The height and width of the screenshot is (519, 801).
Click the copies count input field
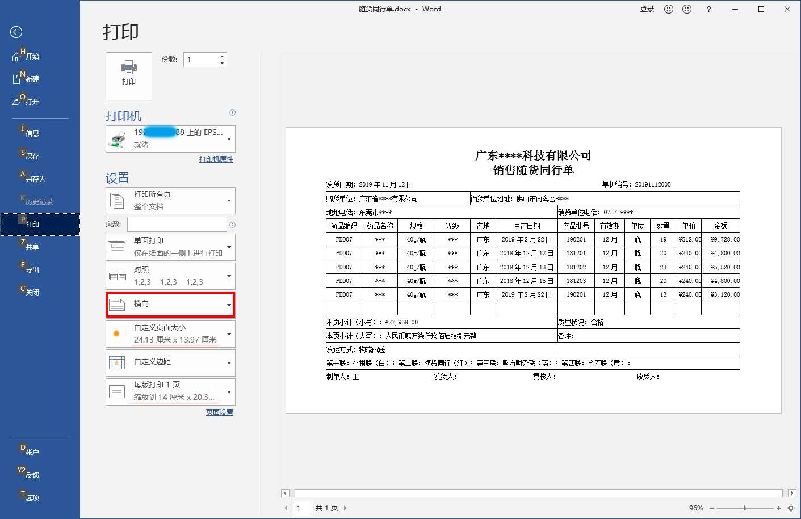tap(201, 60)
